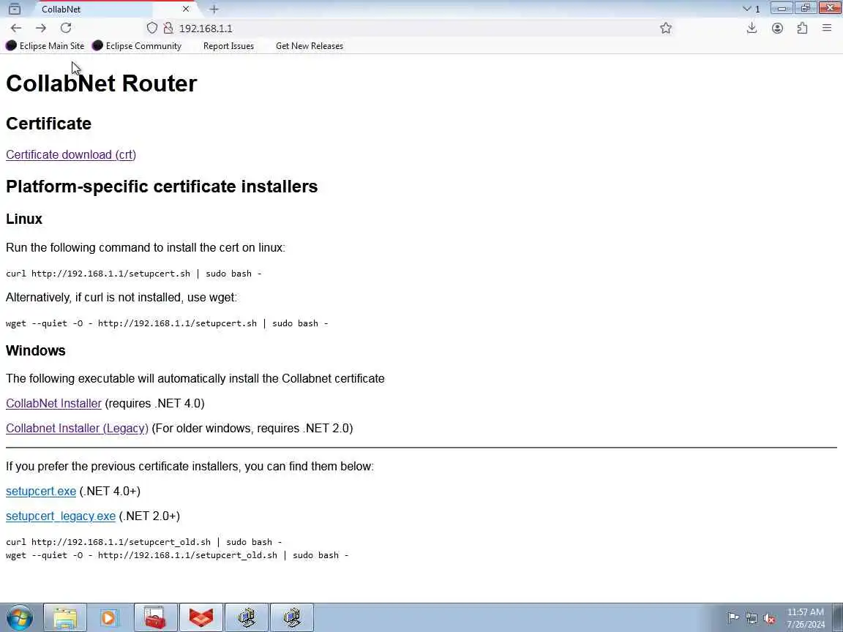Bookmark this page with the star icon

pos(666,28)
